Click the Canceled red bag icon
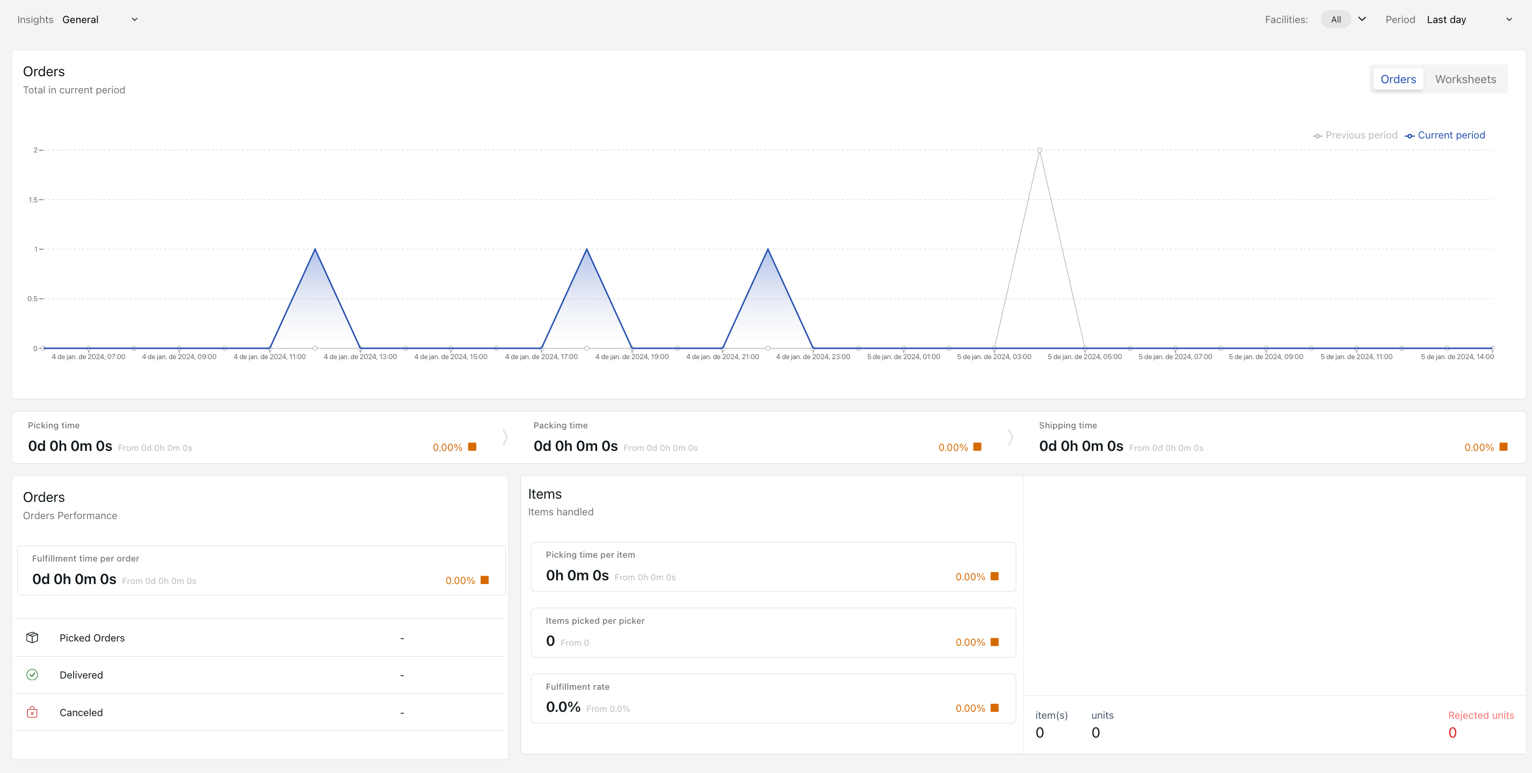Screen dimensions: 1532x773 (x=32, y=712)
